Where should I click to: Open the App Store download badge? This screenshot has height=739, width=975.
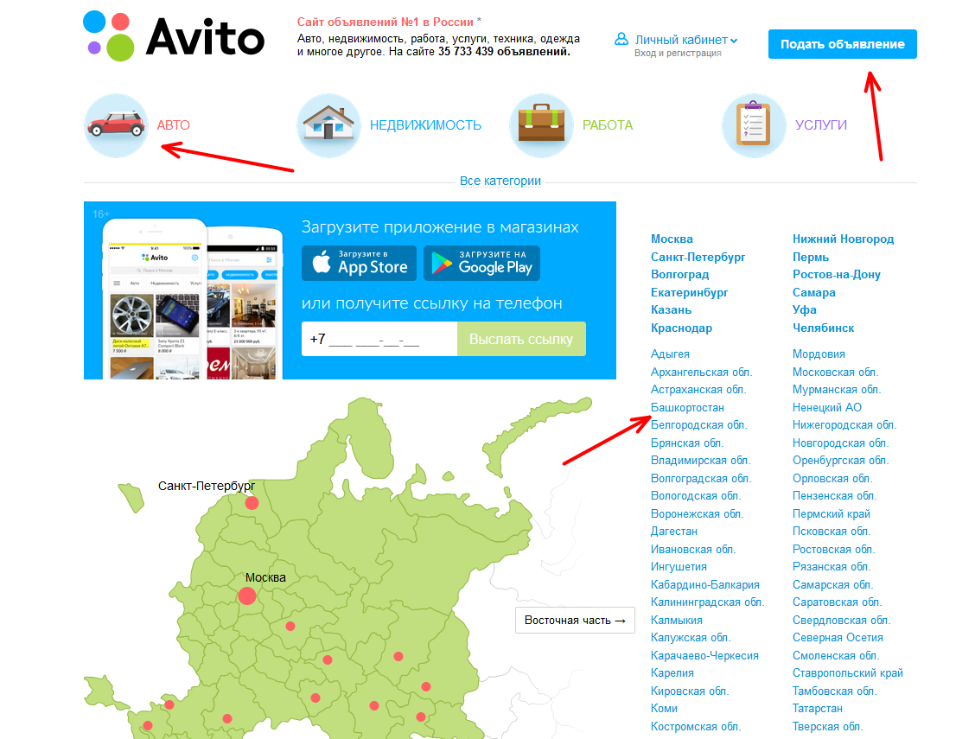pyautogui.click(x=359, y=263)
